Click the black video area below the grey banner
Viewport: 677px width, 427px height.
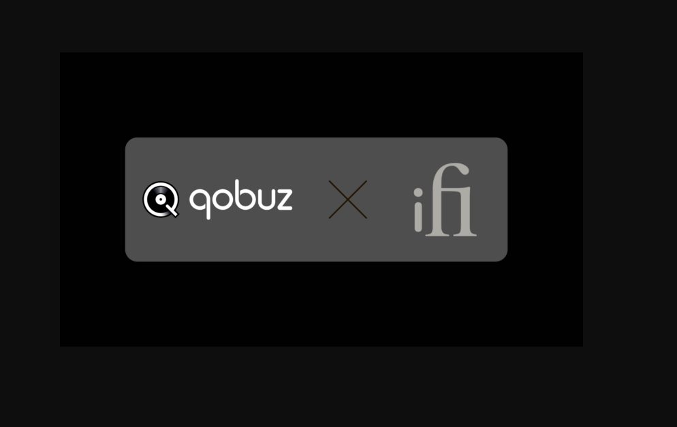(x=321, y=304)
